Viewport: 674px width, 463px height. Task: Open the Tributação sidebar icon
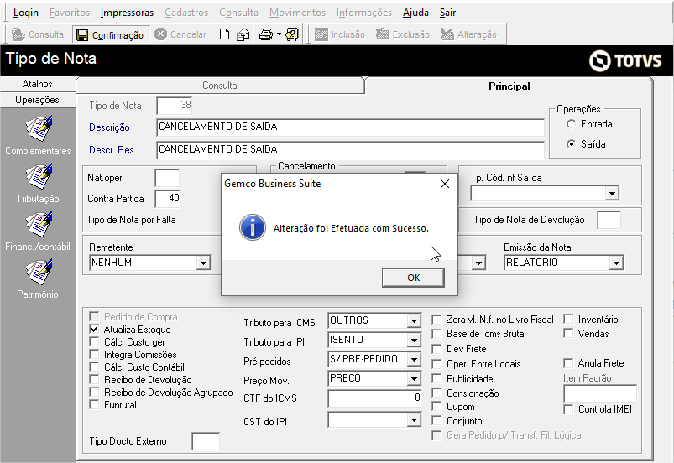click(x=39, y=176)
